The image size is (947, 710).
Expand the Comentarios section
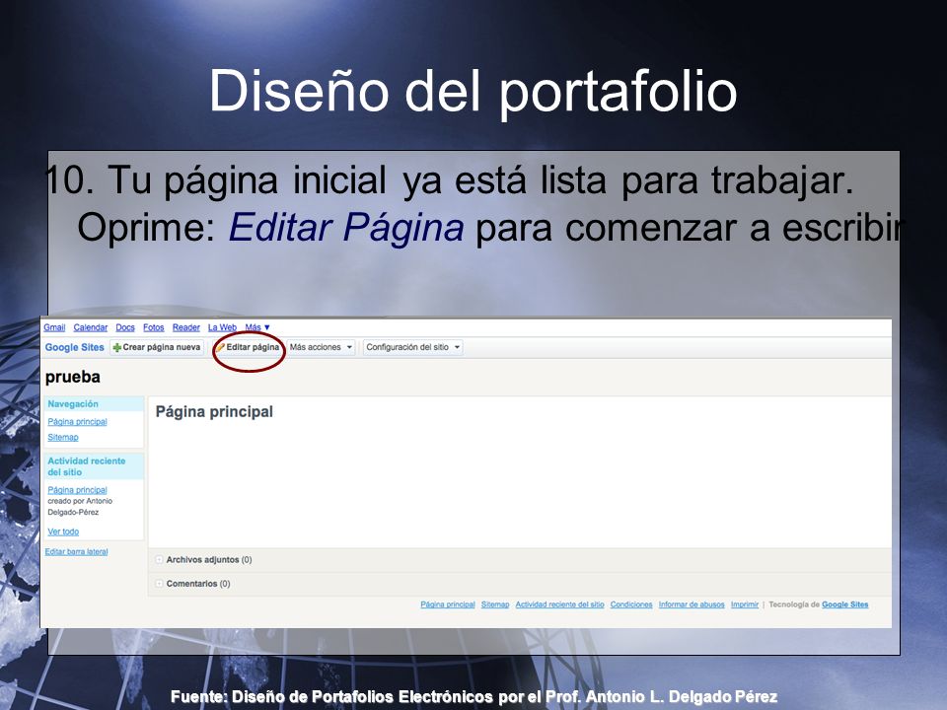pos(159,584)
